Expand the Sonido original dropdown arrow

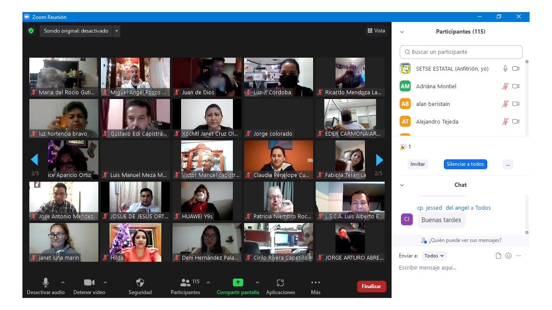[117, 31]
